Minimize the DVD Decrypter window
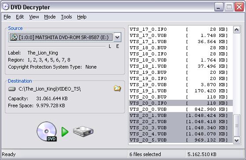This screenshot has width=246, height=160. pos(219,7)
